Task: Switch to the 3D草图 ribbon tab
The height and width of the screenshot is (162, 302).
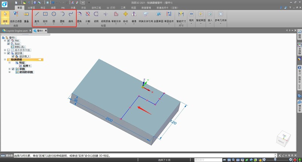Action: click(31, 8)
